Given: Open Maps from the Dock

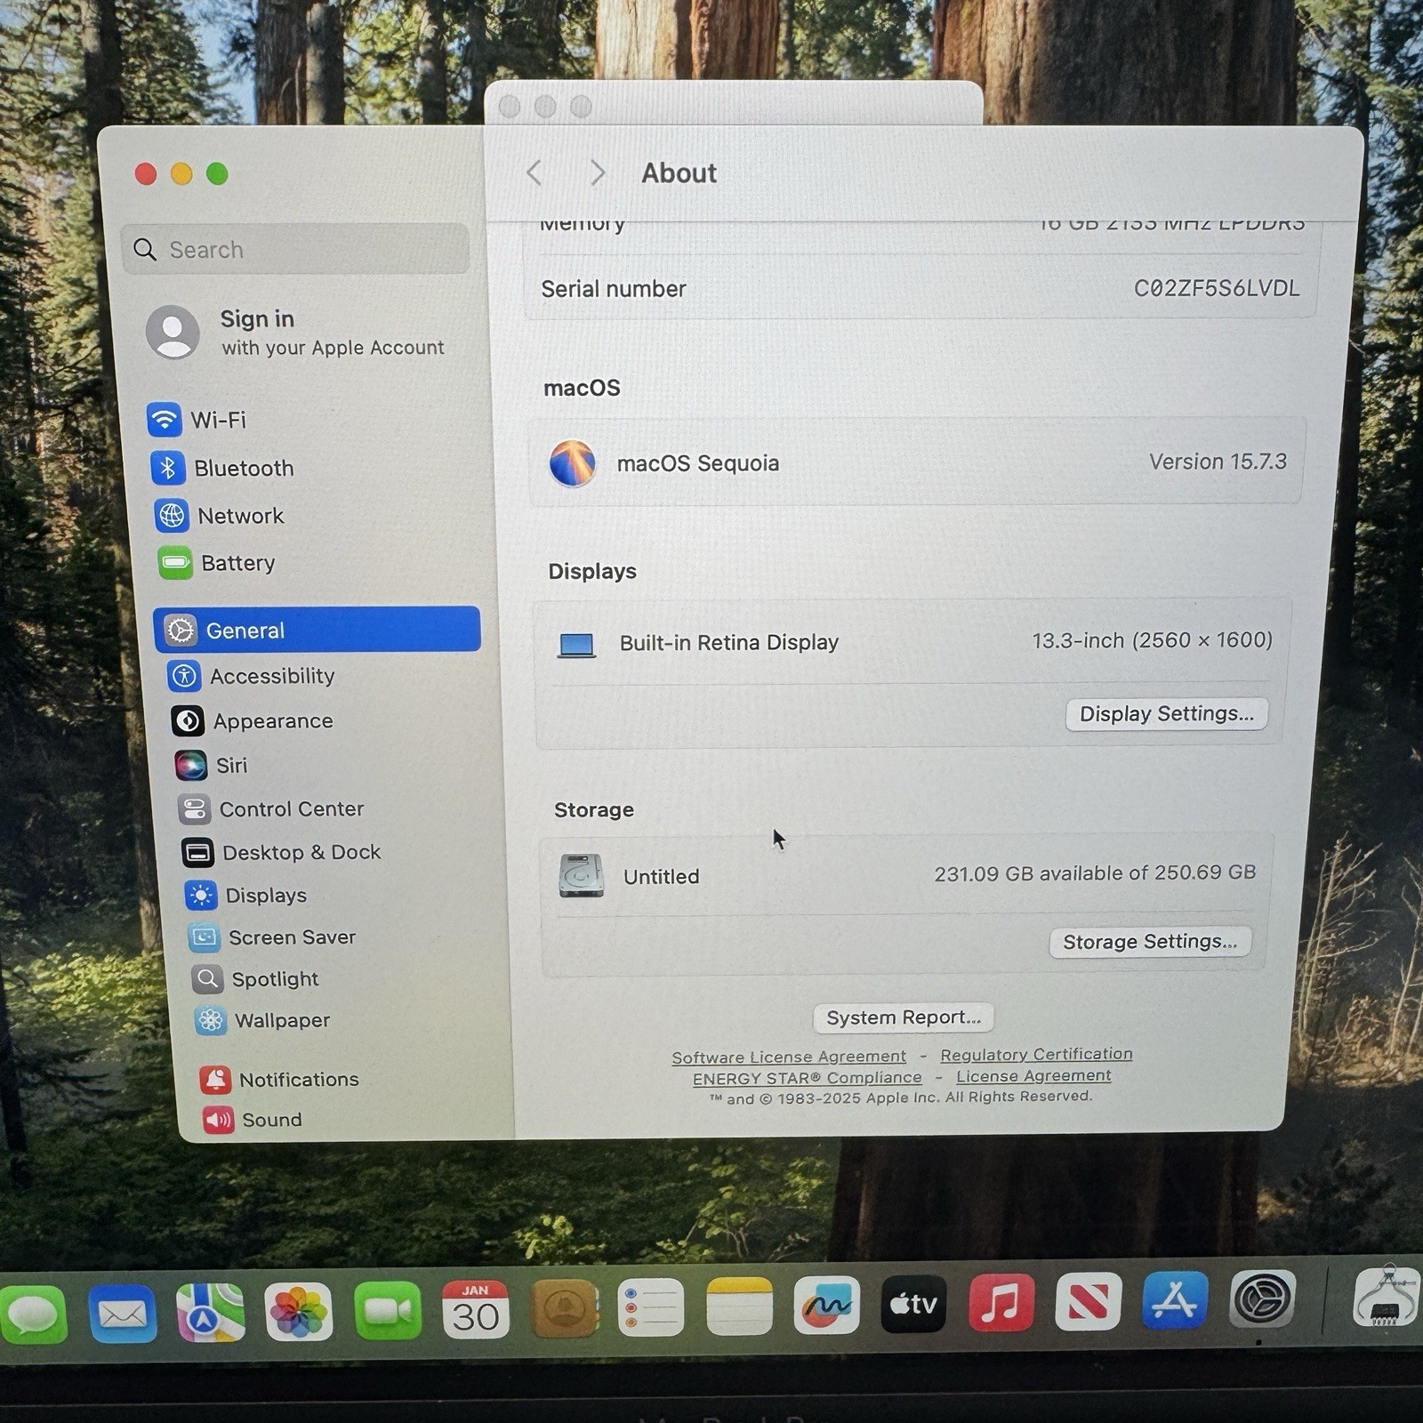Looking at the screenshot, I should pyautogui.click(x=211, y=1312).
